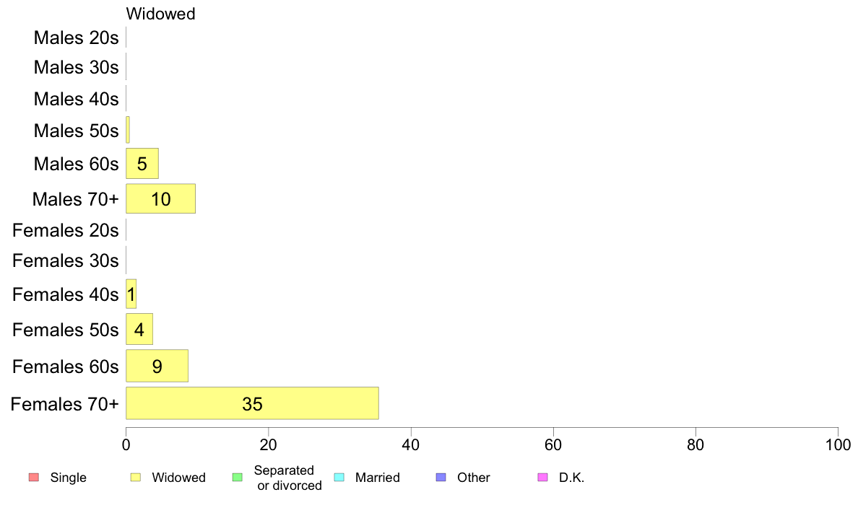Click the small Males 50s bar
This screenshot has width=858, height=531.
128,130
